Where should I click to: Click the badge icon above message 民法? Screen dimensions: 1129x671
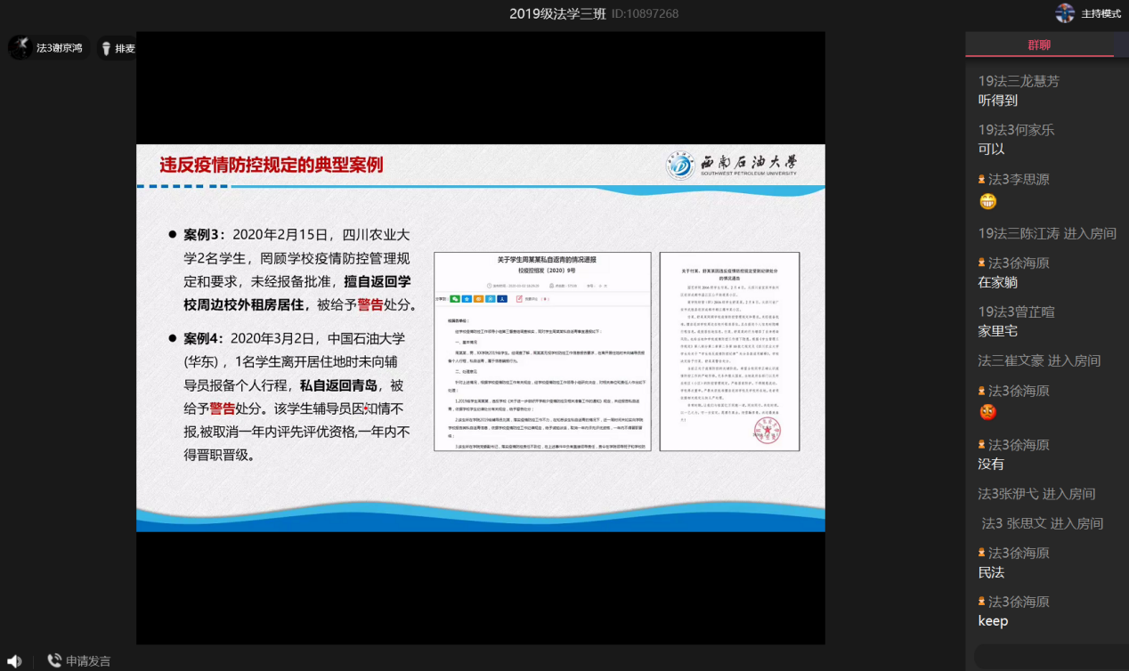(x=982, y=553)
